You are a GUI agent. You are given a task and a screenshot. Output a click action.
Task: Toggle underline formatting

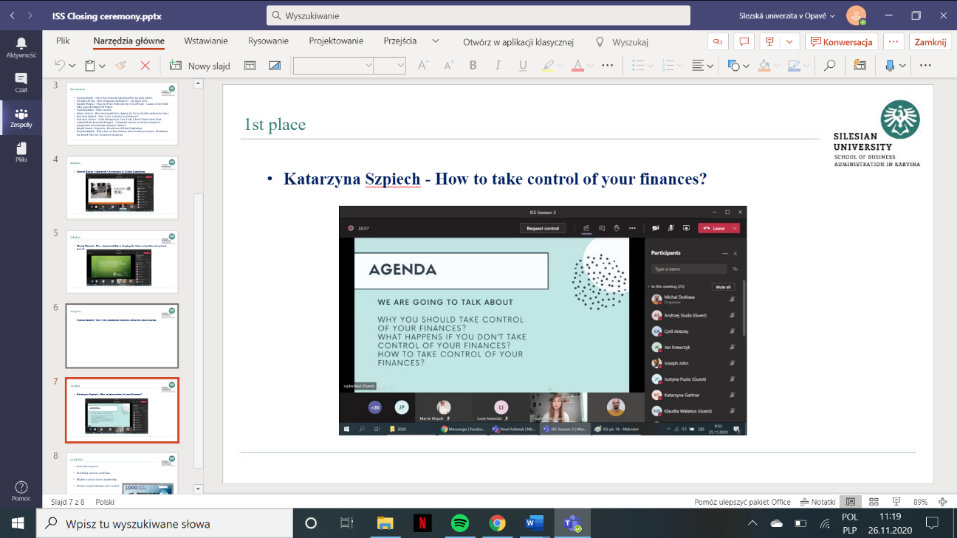pos(523,66)
